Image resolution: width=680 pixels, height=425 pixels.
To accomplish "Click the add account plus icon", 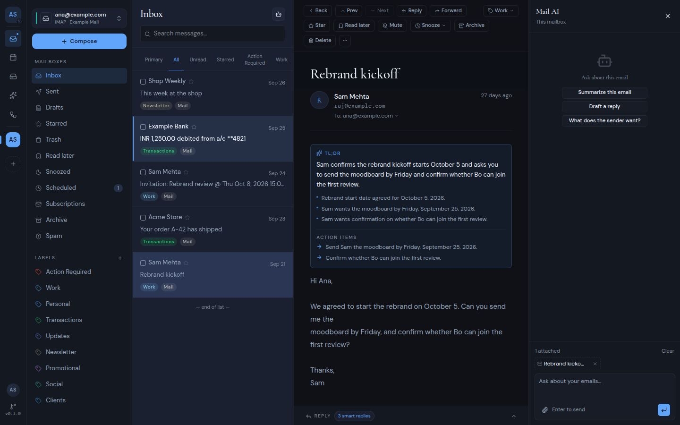I will 13,164.
